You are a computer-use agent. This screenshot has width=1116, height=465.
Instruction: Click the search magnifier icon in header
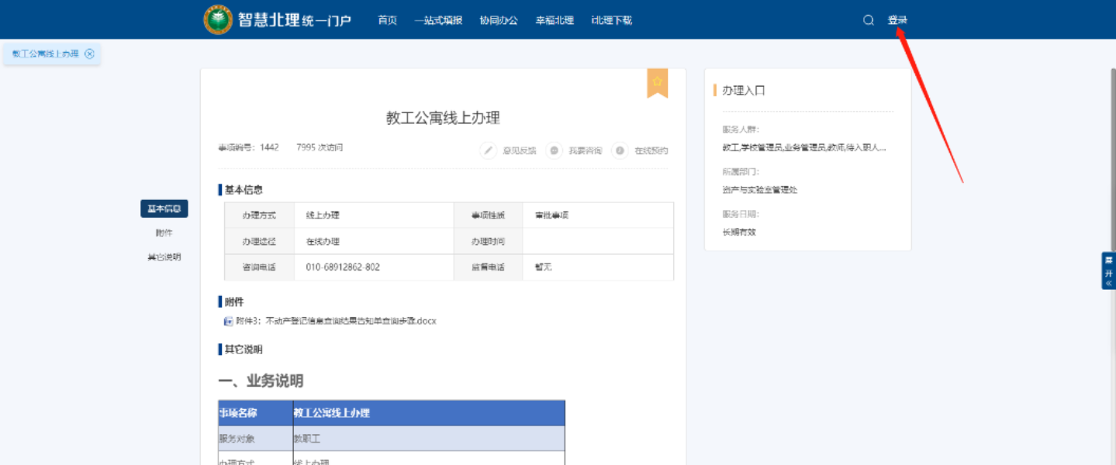click(869, 20)
